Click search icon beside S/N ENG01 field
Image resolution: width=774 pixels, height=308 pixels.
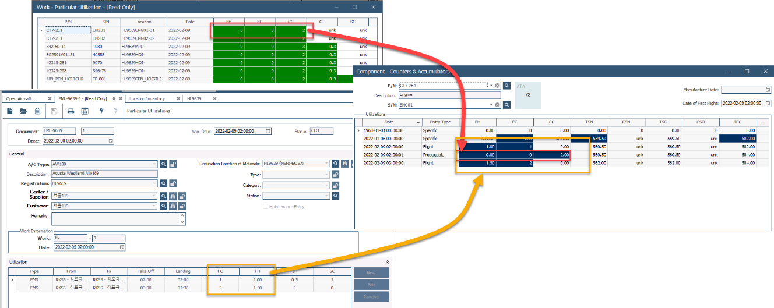[507, 105]
